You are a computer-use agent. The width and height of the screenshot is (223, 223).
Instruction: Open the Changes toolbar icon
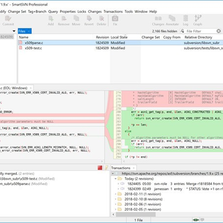(x=158, y=19)
